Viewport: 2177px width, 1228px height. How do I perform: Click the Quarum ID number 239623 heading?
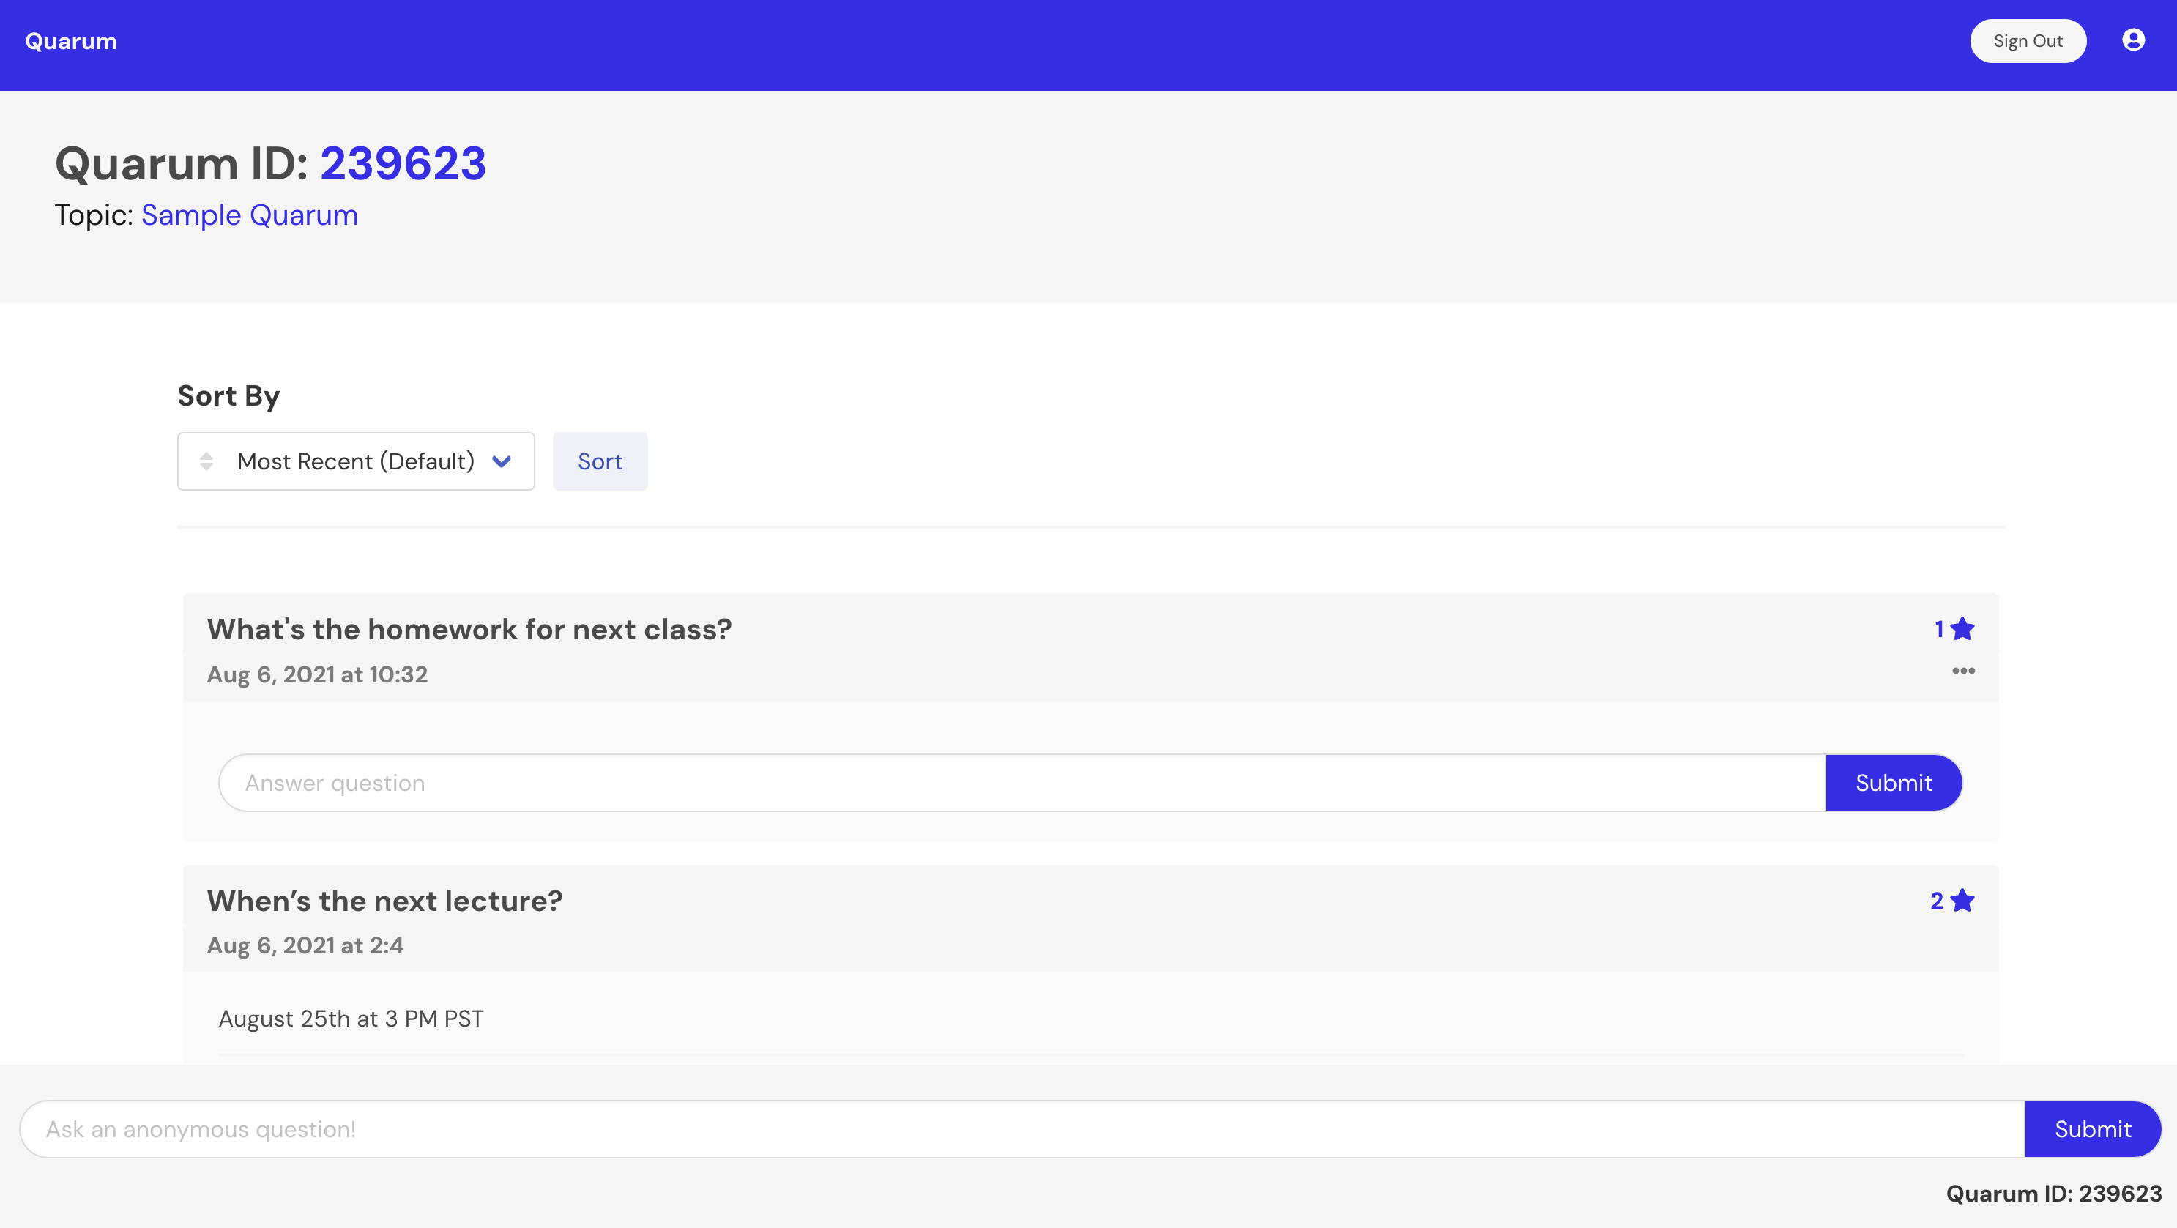click(x=403, y=164)
